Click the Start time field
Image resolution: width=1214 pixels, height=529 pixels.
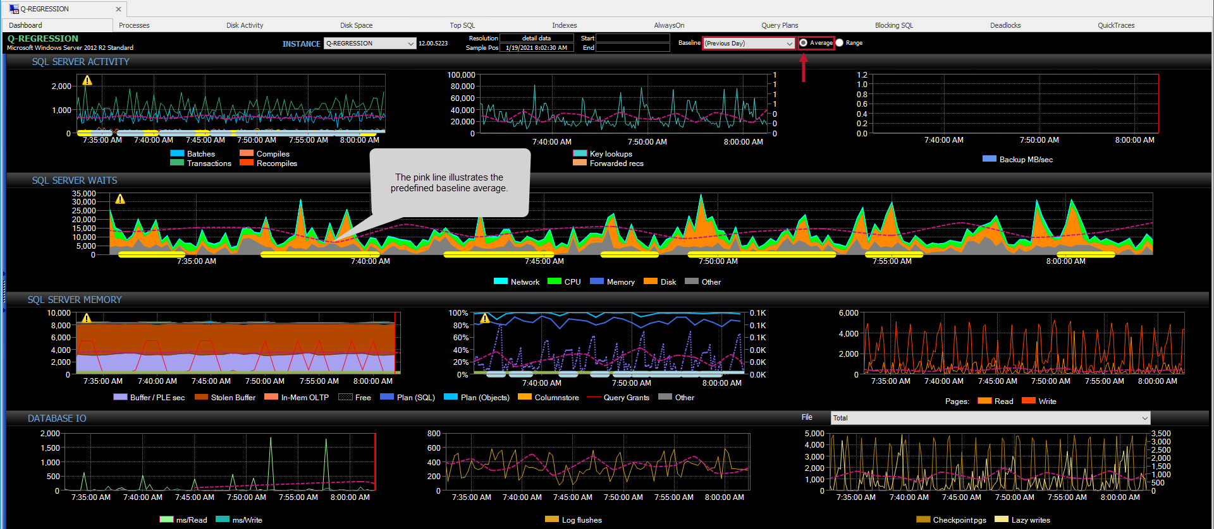coord(632,39)
